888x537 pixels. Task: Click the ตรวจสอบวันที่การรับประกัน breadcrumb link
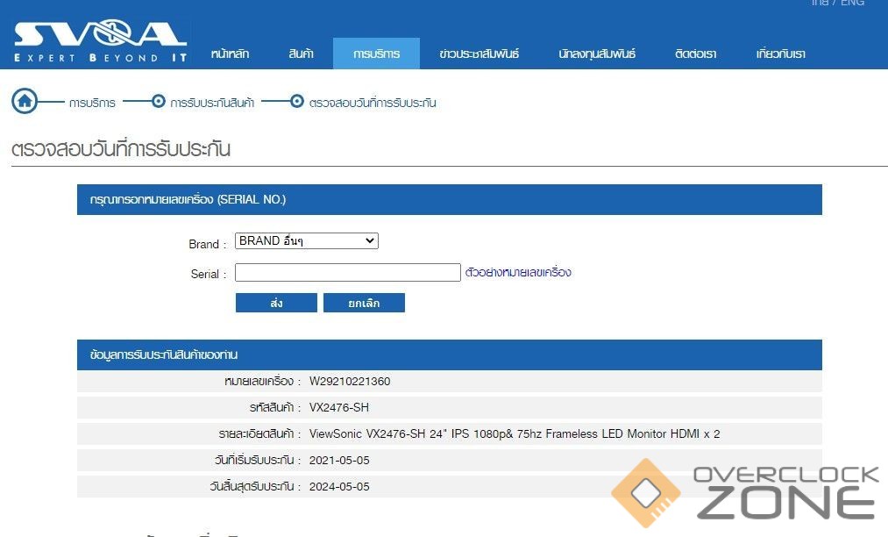click(x=373, y=103)
